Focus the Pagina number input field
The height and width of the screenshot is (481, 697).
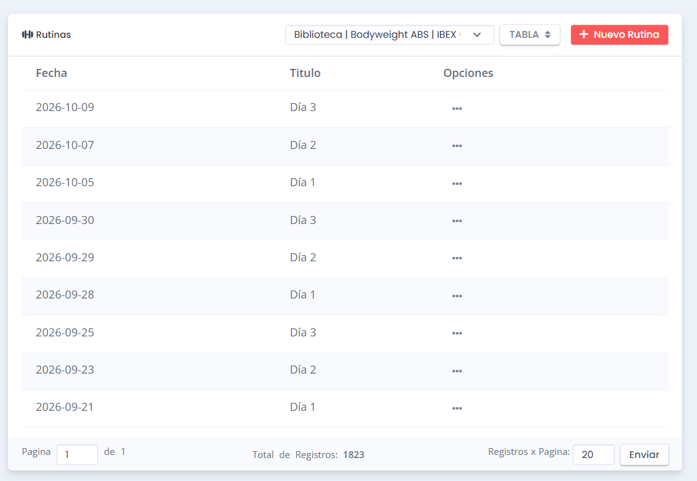tap(78, 454)
